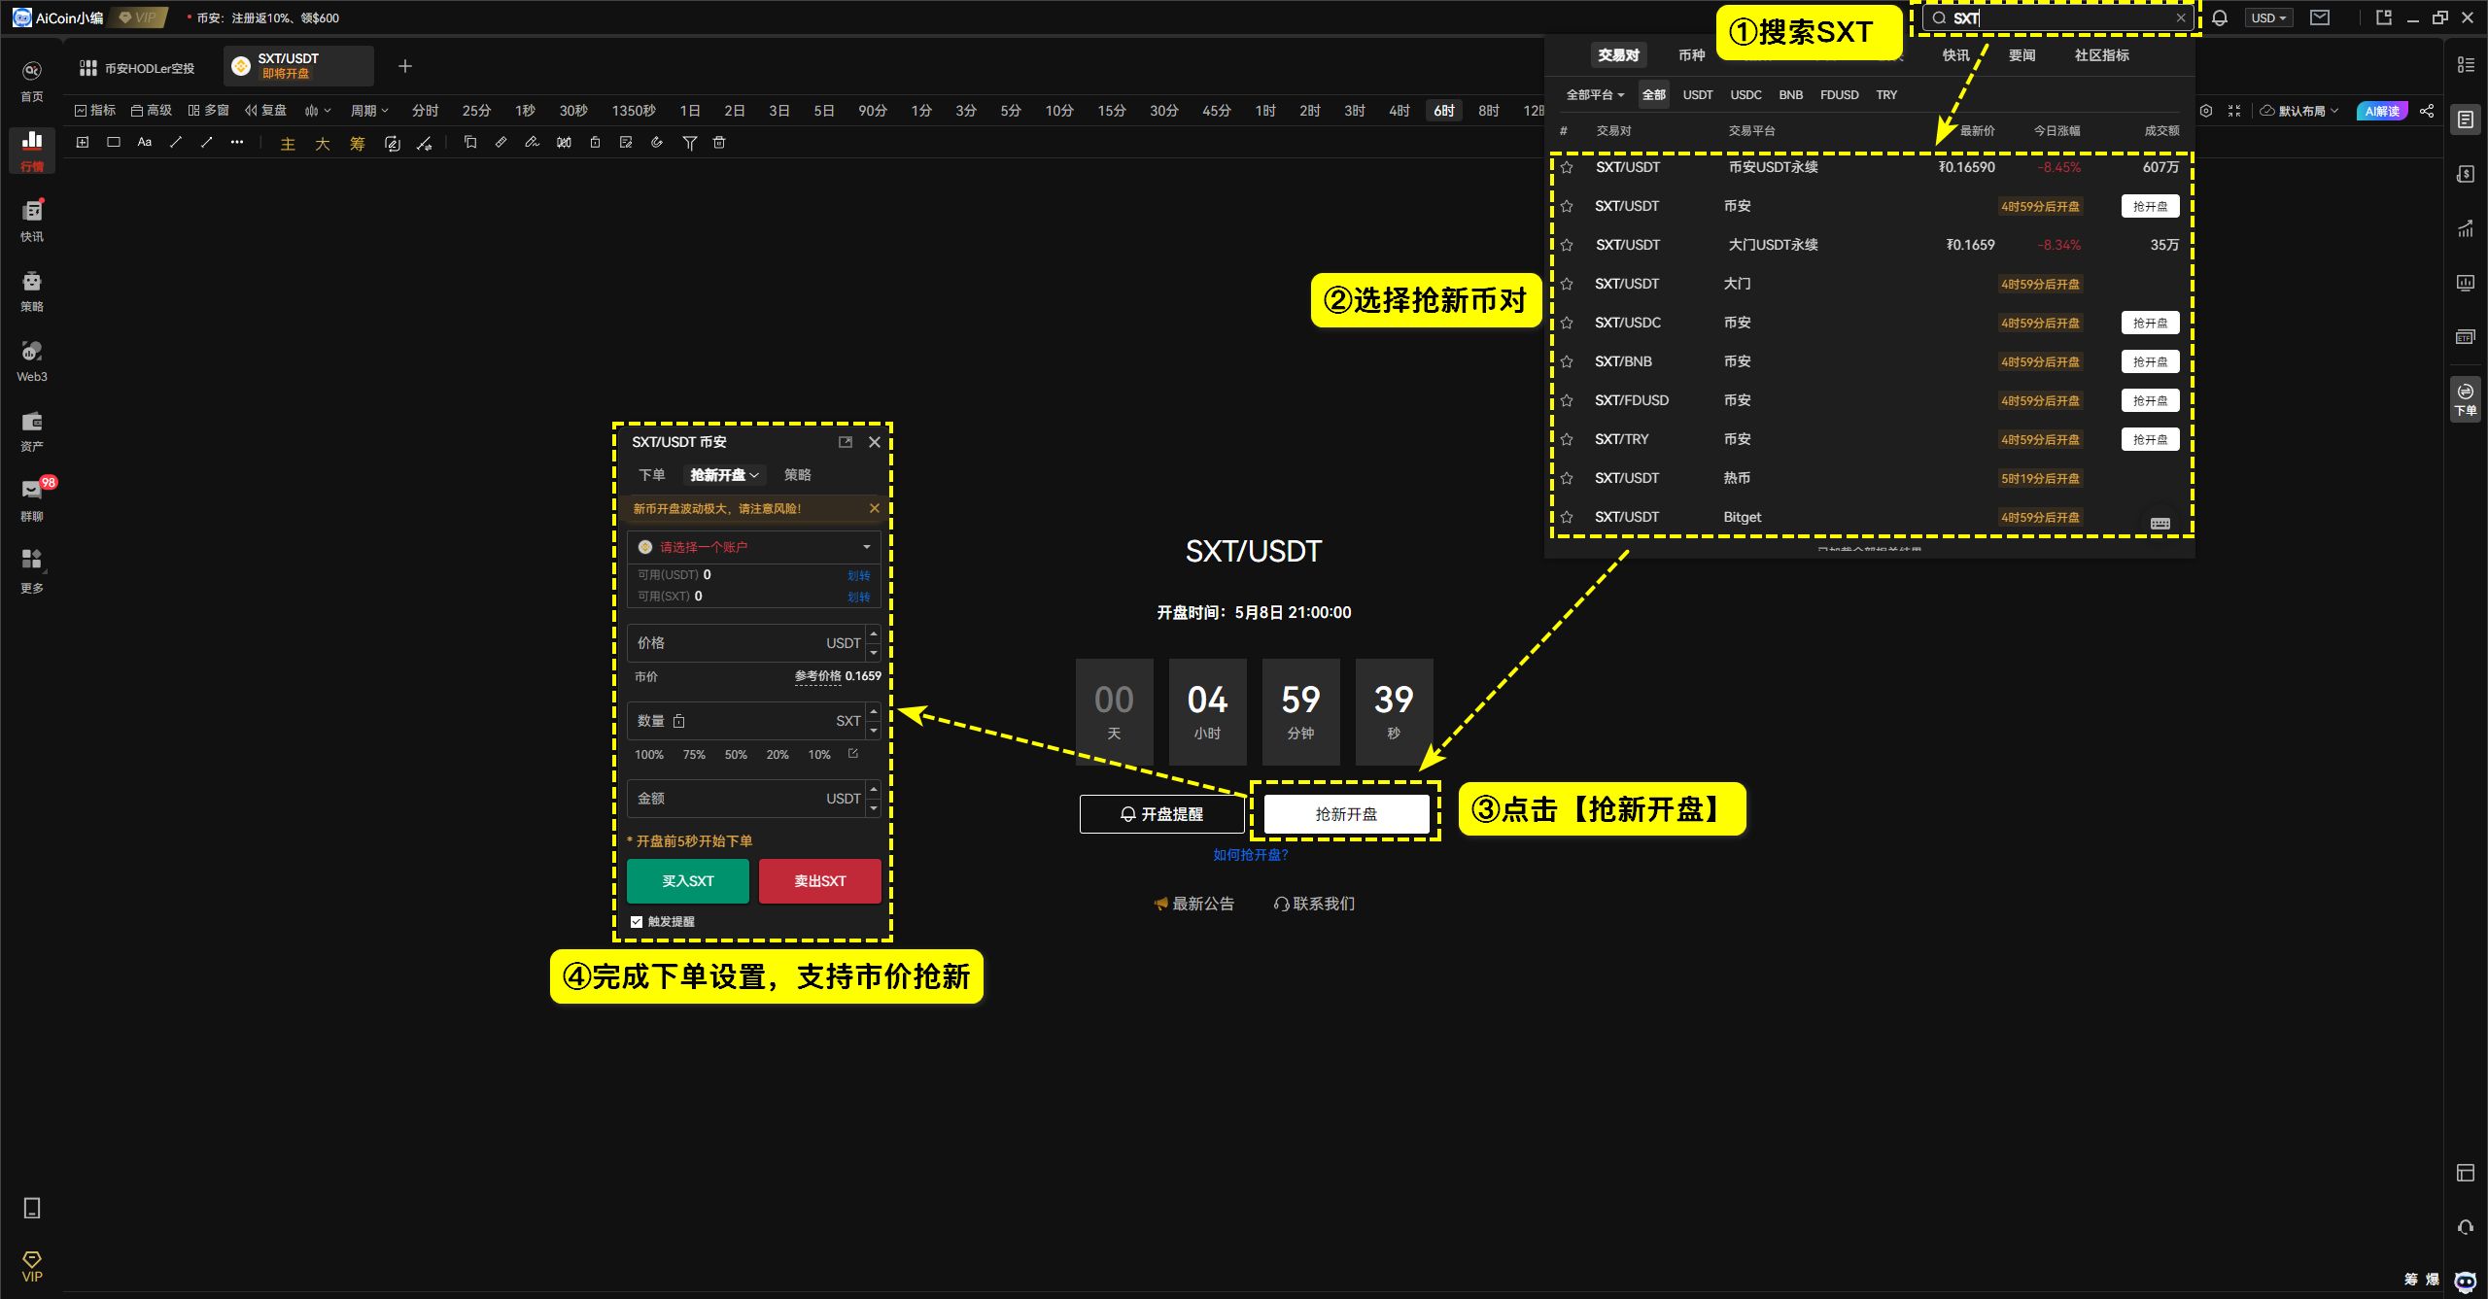This screenshot has height=1299, width=2488.
Task: Favorite the SXT/BNB pair star
Action: point(1567,361)
